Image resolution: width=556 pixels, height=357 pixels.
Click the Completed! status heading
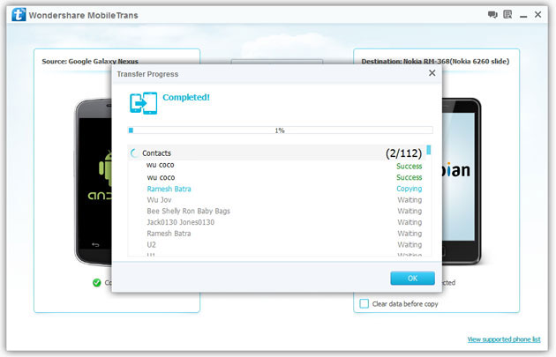(186, 97)
